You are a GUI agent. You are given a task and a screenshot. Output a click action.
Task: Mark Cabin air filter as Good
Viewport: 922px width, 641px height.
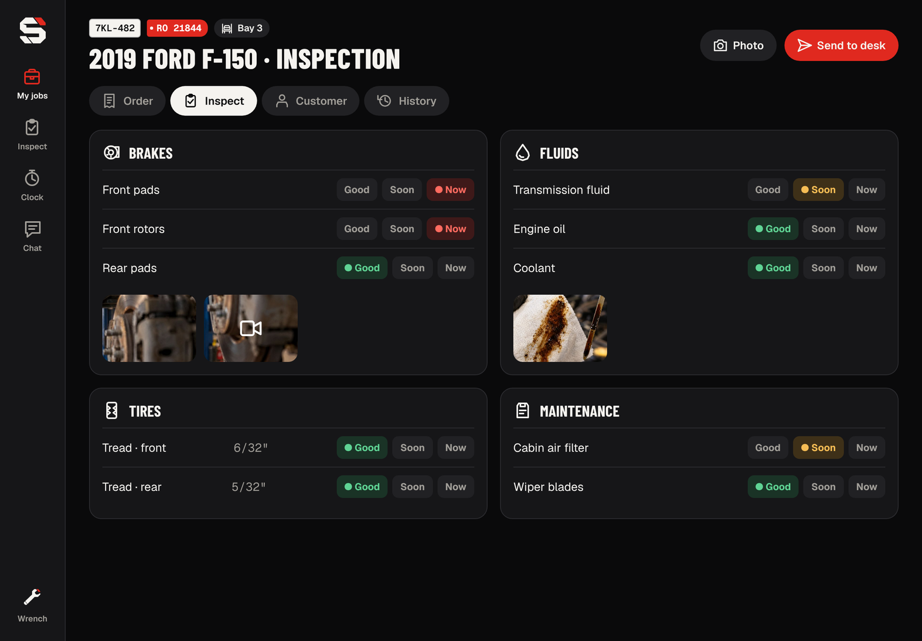pos(768,447)
